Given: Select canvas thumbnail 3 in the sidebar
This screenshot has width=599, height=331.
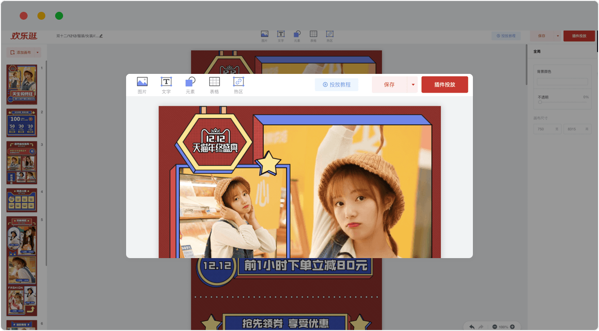Looking at the screenshot, I should [22, 163].
